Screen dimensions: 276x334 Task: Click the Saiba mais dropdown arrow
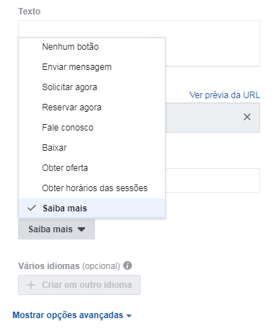coord(81,229)
